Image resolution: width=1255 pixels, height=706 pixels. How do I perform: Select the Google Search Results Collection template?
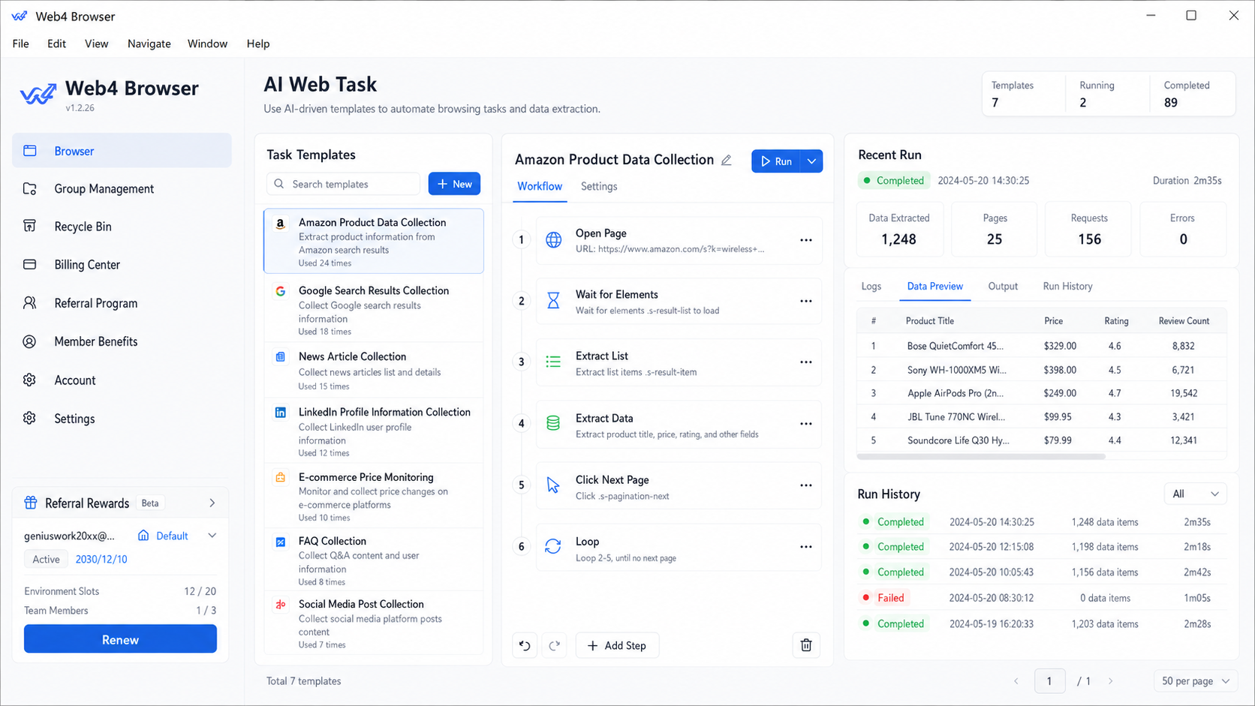tap(374, 309)
